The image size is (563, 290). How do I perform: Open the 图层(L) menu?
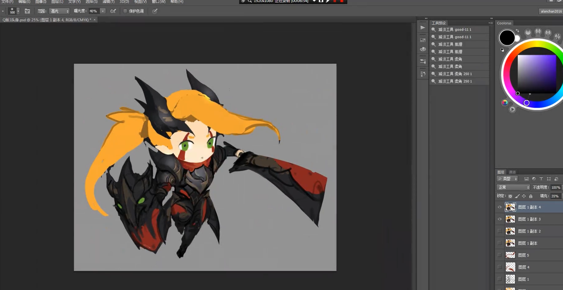coord(57,2)
